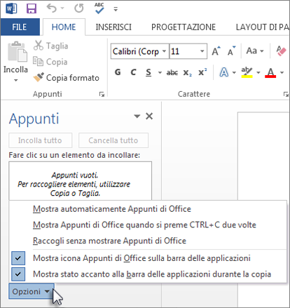Open the PROGETTAZIONE tab
The height and width of the screenshot is (308, 290).
pos(184,27)
